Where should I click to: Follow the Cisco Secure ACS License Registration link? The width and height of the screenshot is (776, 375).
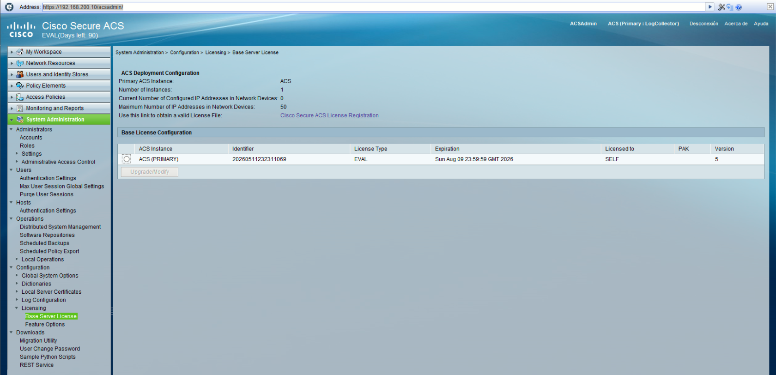pyautogui.click(x=329, y=115)
